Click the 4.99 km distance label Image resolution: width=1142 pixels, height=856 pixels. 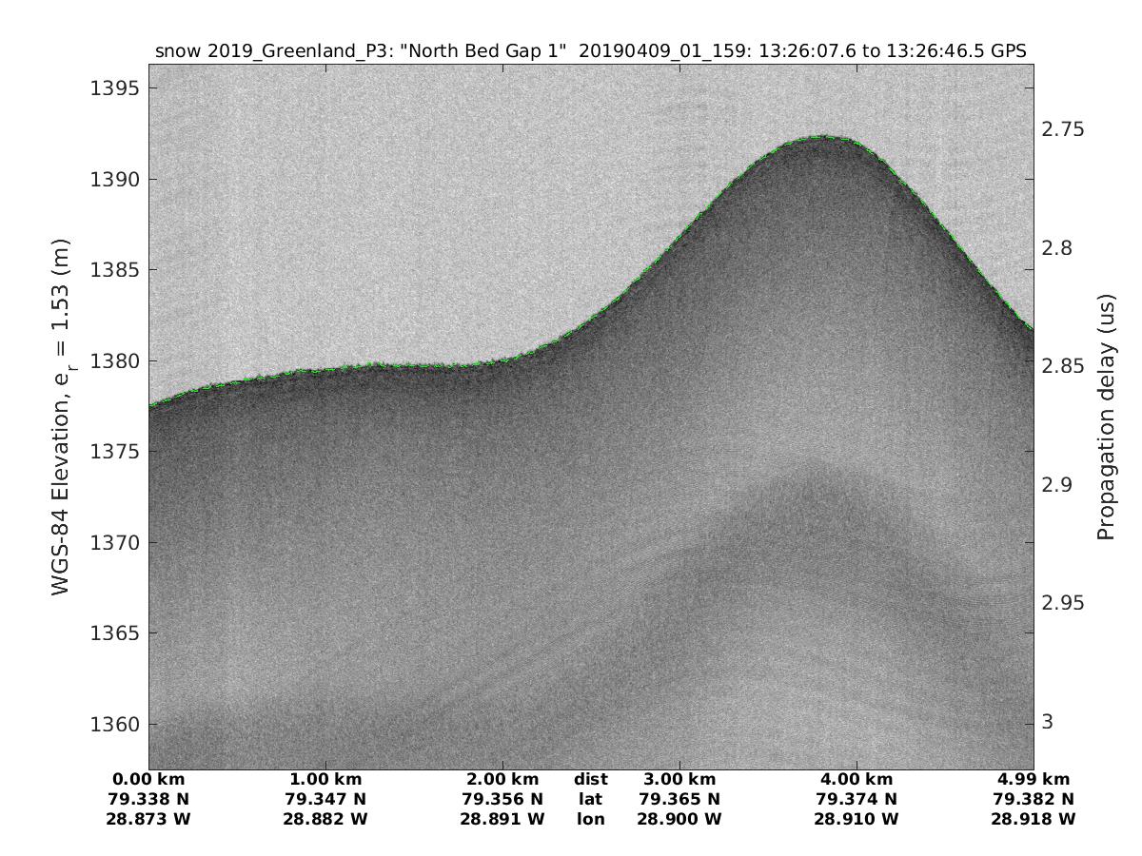pos(1033,780)
